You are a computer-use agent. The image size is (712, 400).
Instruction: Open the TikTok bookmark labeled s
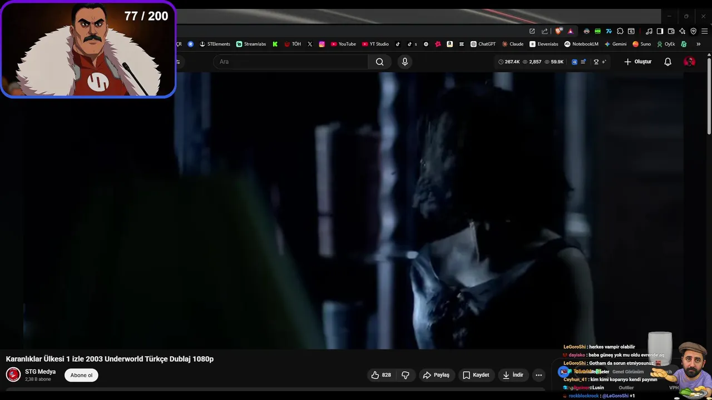tap(412, 44)
